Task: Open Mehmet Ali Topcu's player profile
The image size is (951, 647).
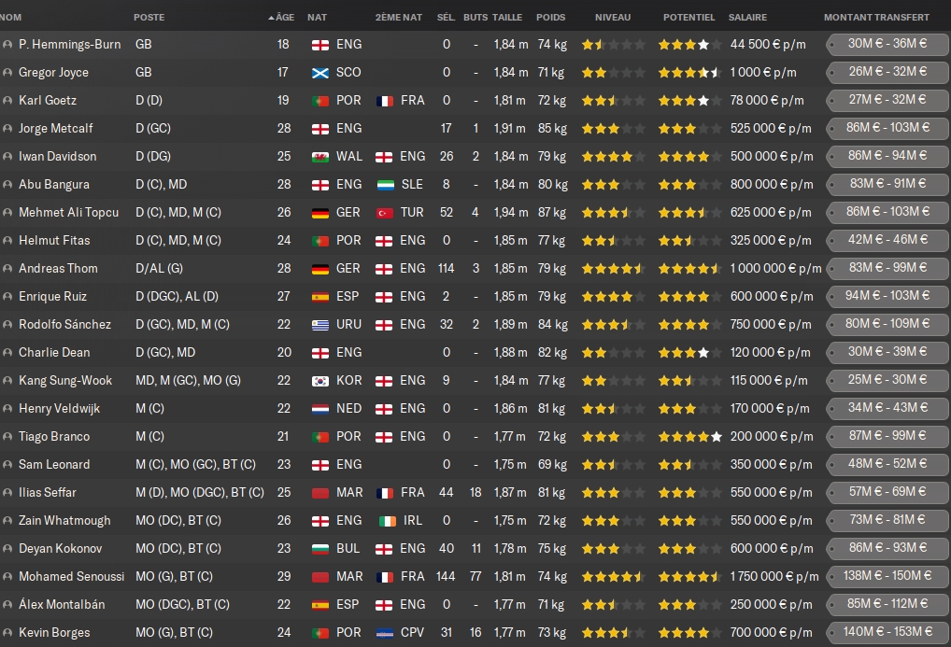Action: [x=68, y=213]
